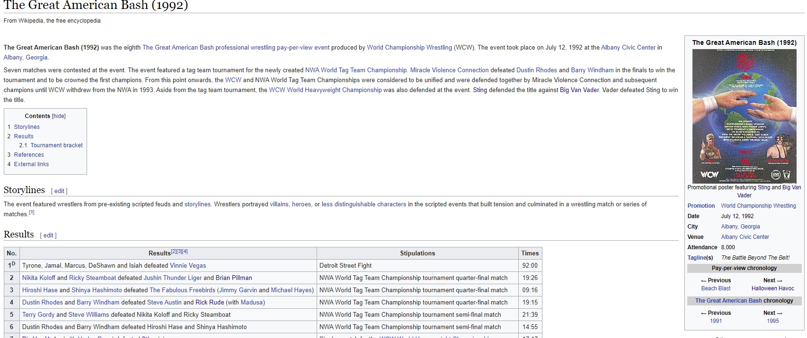Open Madusa link
Screen dimensions: 807x338
(x=251, y=303)
